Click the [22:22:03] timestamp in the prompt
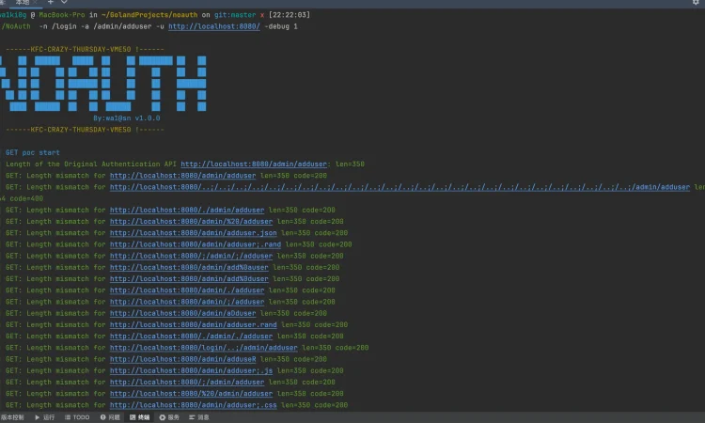The width and height of the screenshot is (705, 423). (290, 15)
